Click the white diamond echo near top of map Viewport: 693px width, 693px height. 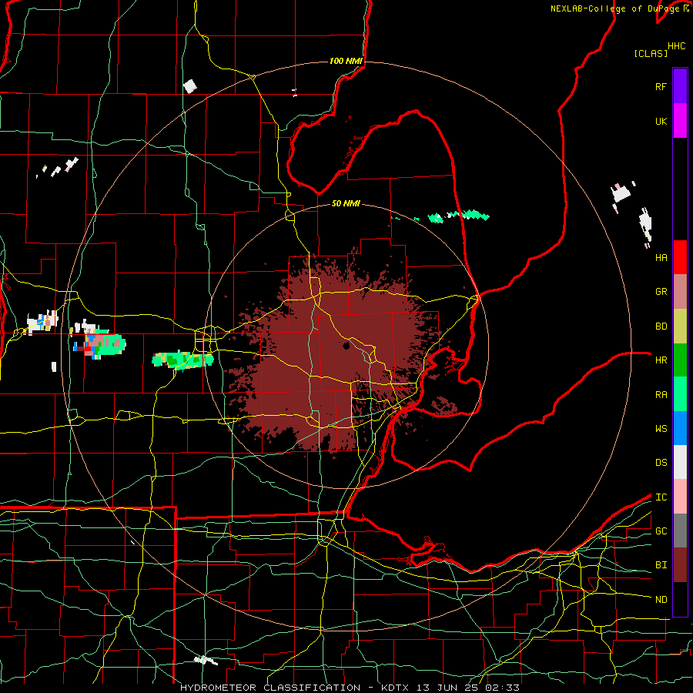point(190,86)
